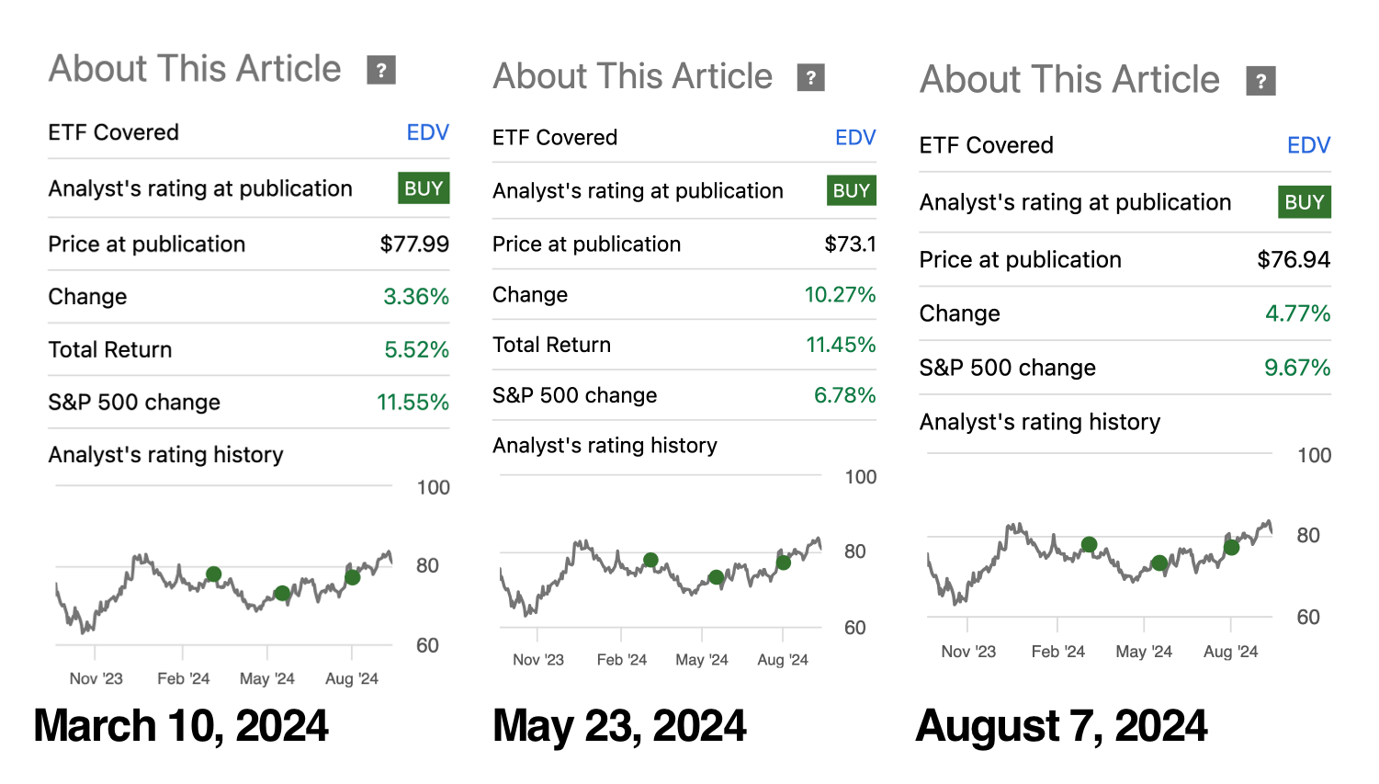Select the rightmost green dot on the August chart
The image size is (1379, 784).
pyautogui.click(x=1231, y=547)
